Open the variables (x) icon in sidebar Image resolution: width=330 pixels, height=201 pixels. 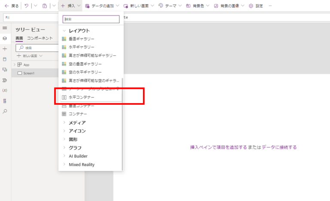pyautogui.click(x=5, y=90)
